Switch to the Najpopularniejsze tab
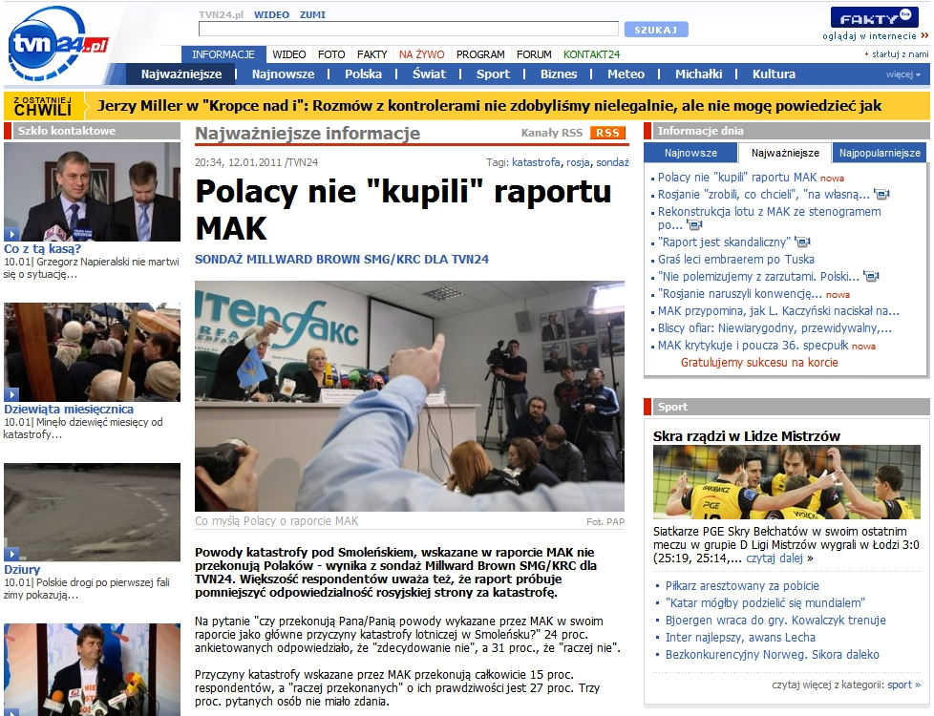 (x=880, y=153)
